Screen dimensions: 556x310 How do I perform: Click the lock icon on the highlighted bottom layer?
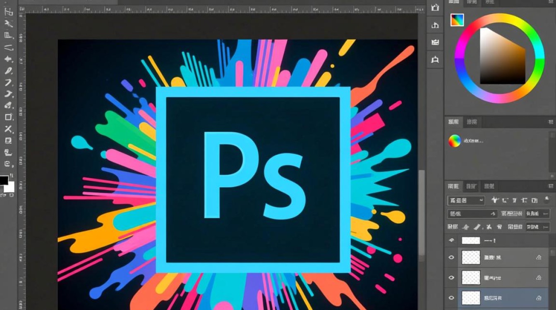(539, 298)
